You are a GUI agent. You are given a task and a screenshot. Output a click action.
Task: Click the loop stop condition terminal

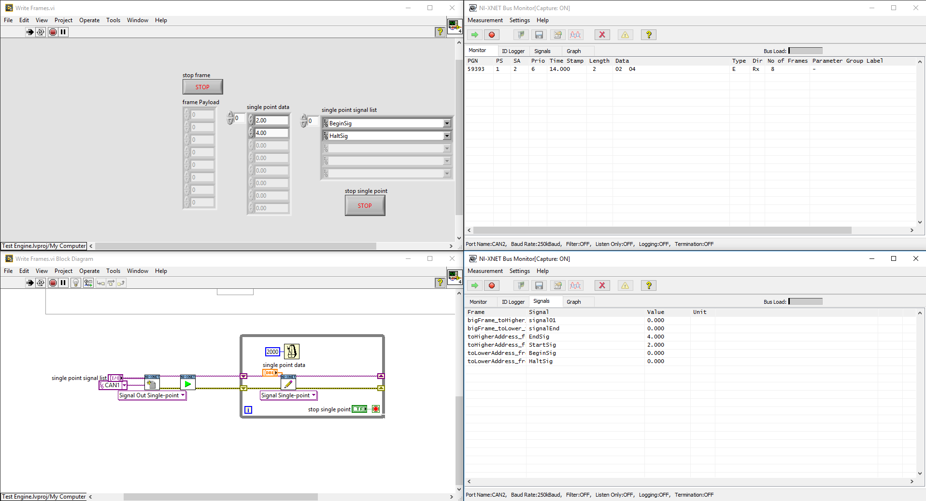pos(376,409)
